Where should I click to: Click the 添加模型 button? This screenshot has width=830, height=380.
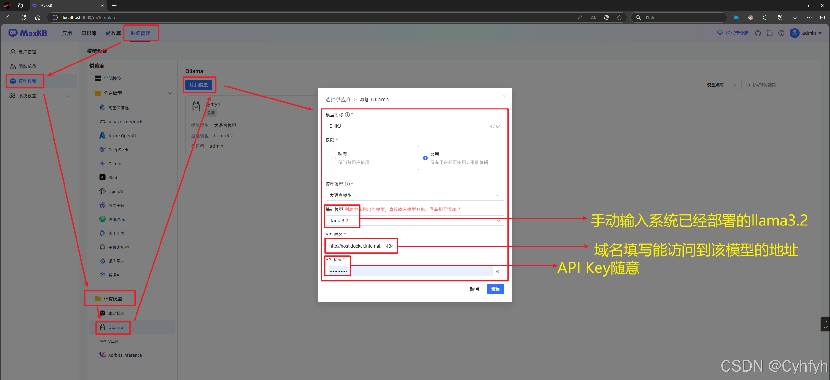[199, 85]
